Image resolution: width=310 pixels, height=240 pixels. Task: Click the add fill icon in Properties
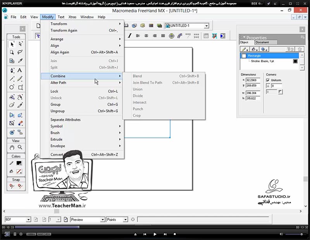coord(255,49)
